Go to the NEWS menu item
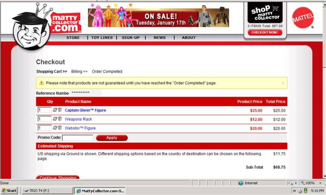 click(159, 38)
